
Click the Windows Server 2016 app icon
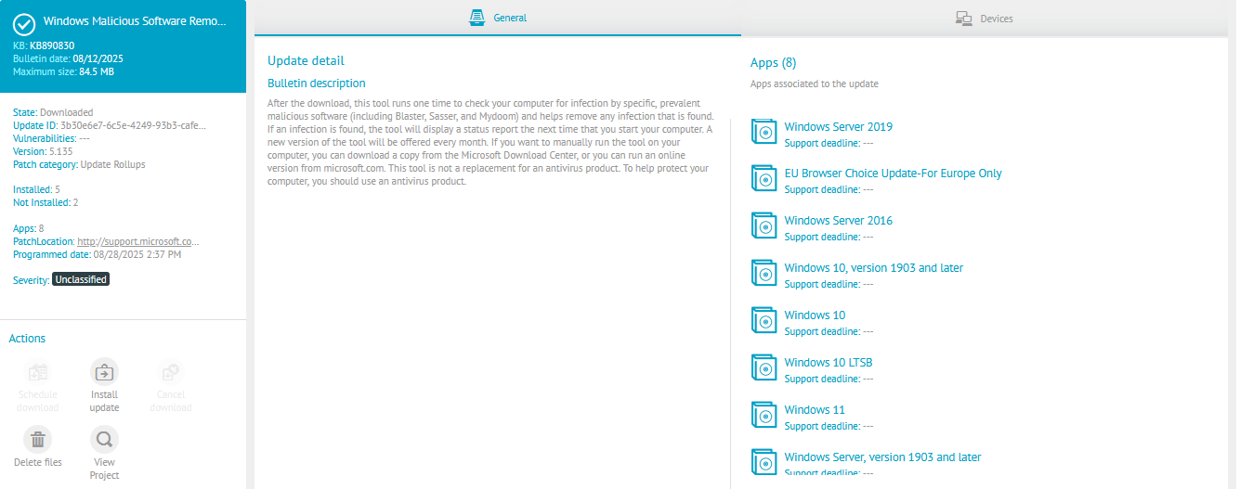763,226
